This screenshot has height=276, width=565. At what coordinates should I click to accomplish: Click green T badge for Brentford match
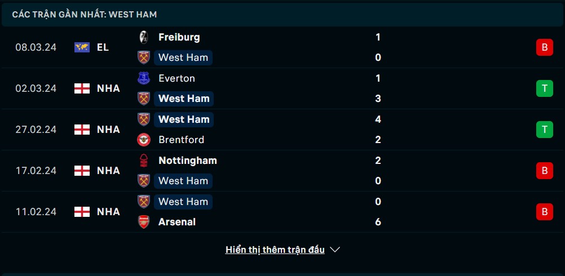pyautogui.click(x=545, y=130)
